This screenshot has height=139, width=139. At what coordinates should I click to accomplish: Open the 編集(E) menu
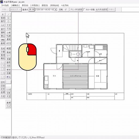click(x=15, y=5)
